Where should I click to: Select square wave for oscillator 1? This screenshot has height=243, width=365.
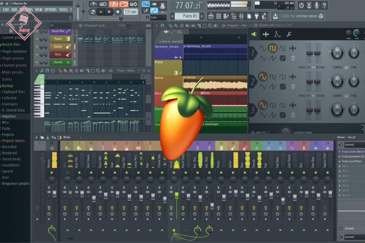point(273,48)
